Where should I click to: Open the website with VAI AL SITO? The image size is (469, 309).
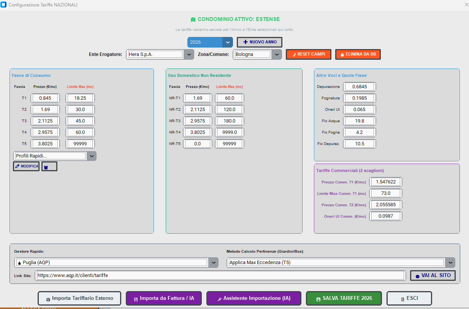pos(433,276)
